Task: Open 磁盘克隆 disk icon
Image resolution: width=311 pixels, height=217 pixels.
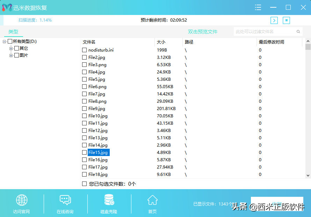Action: click(109, 200)
